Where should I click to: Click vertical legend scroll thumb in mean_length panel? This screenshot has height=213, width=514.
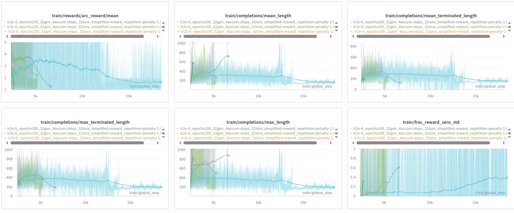click(336, 27)
